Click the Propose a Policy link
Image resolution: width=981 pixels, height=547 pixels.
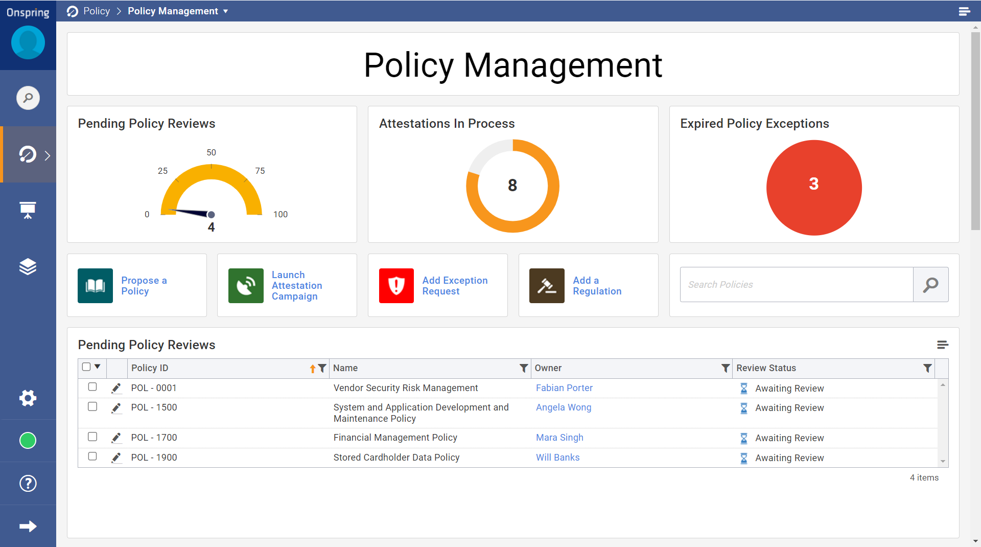(x=144, y=286)
